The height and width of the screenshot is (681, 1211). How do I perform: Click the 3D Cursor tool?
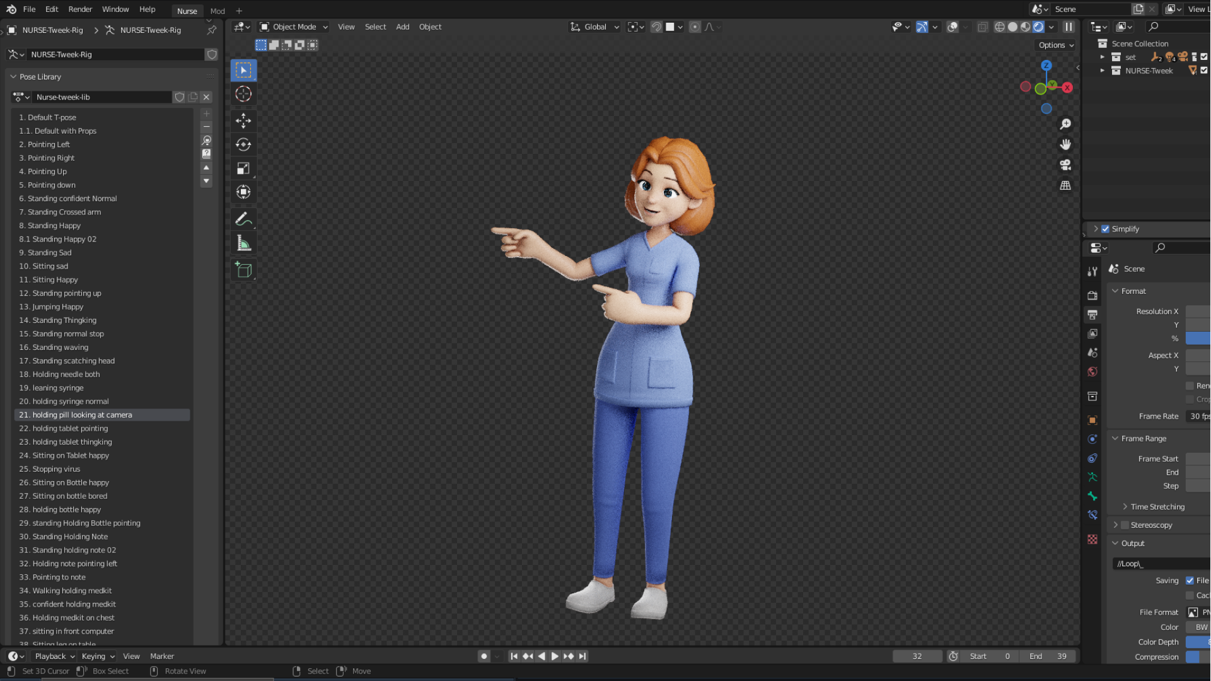click(x=243, y=94)
